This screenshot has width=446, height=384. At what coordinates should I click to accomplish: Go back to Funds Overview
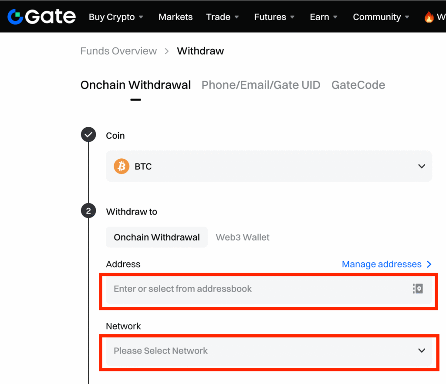pos(118,51)
